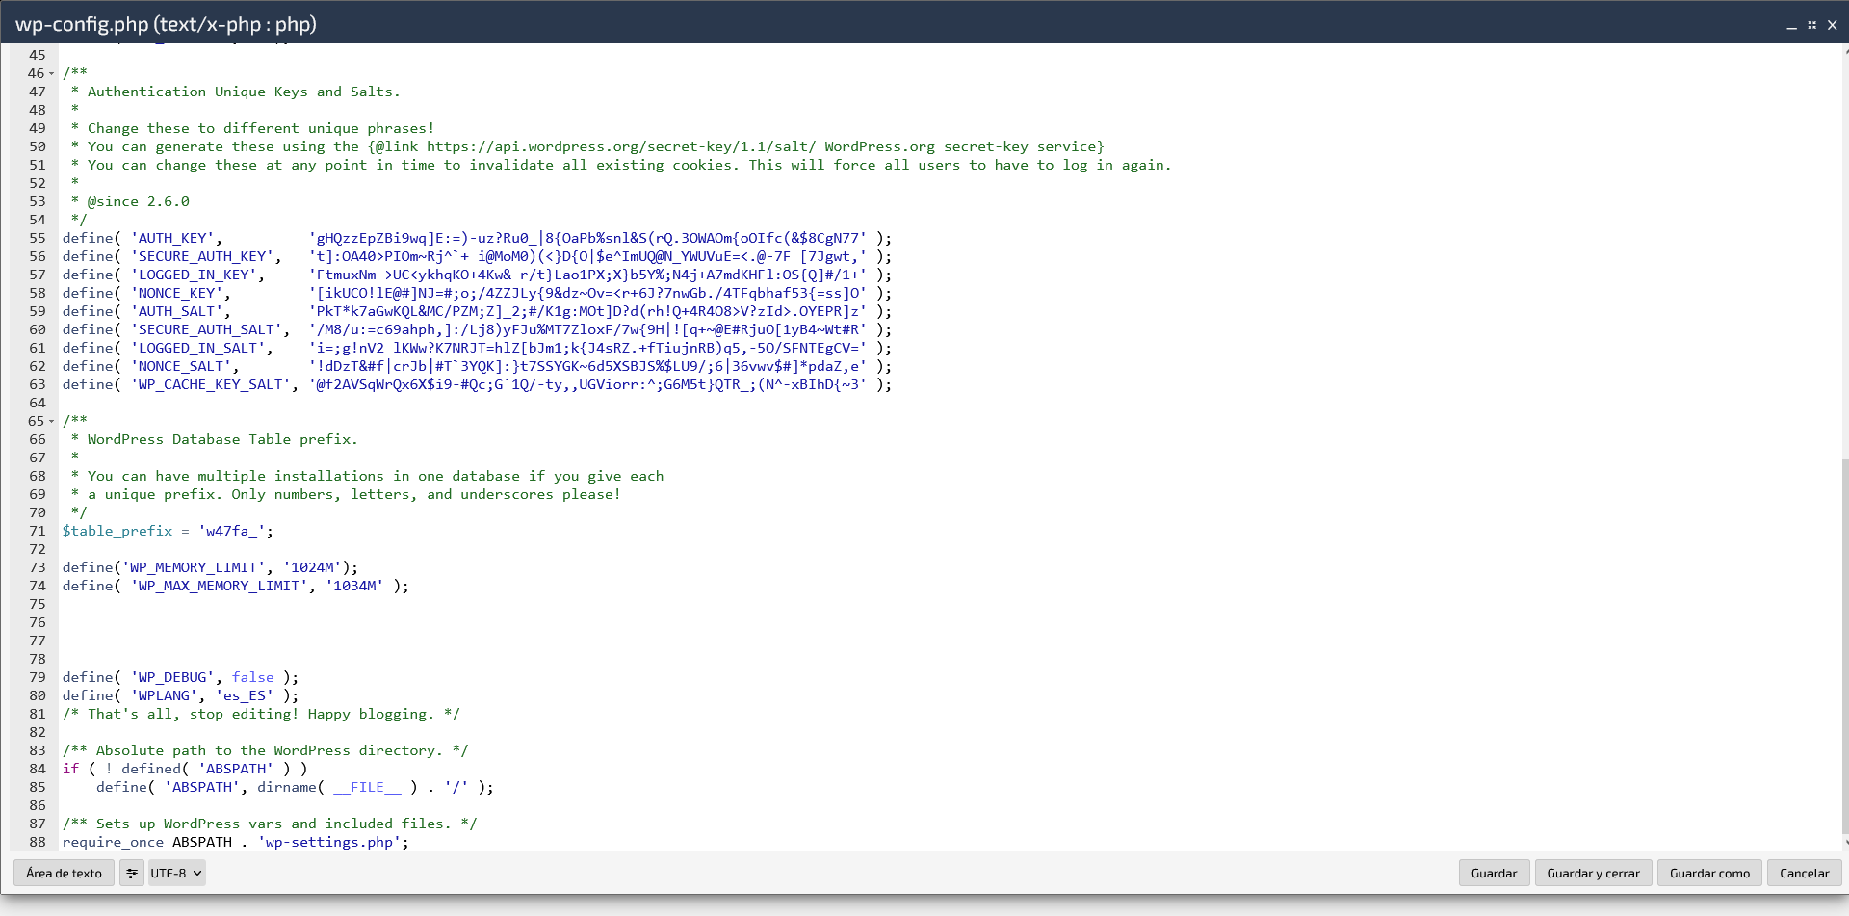Click on 'AUTH_KEY' constant name on line 55
Screen dimensions: 1849x916
pyautogui.click(x=172, y=239)
